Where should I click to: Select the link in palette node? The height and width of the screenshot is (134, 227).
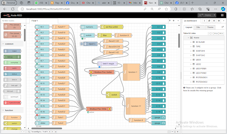tap(12, 80)
